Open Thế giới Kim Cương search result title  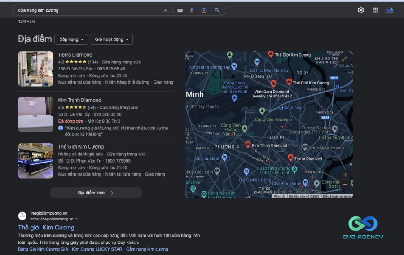point(46,228)
